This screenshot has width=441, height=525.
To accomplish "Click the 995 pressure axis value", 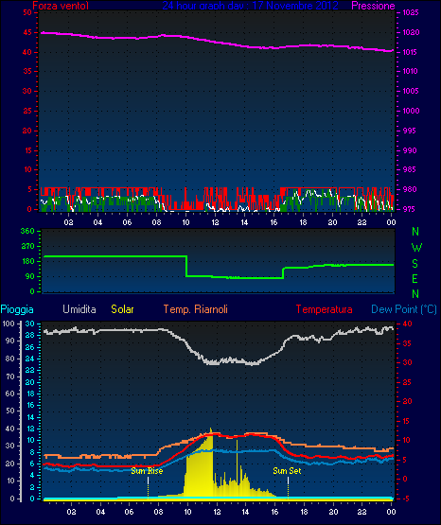I will coord(409,131).
